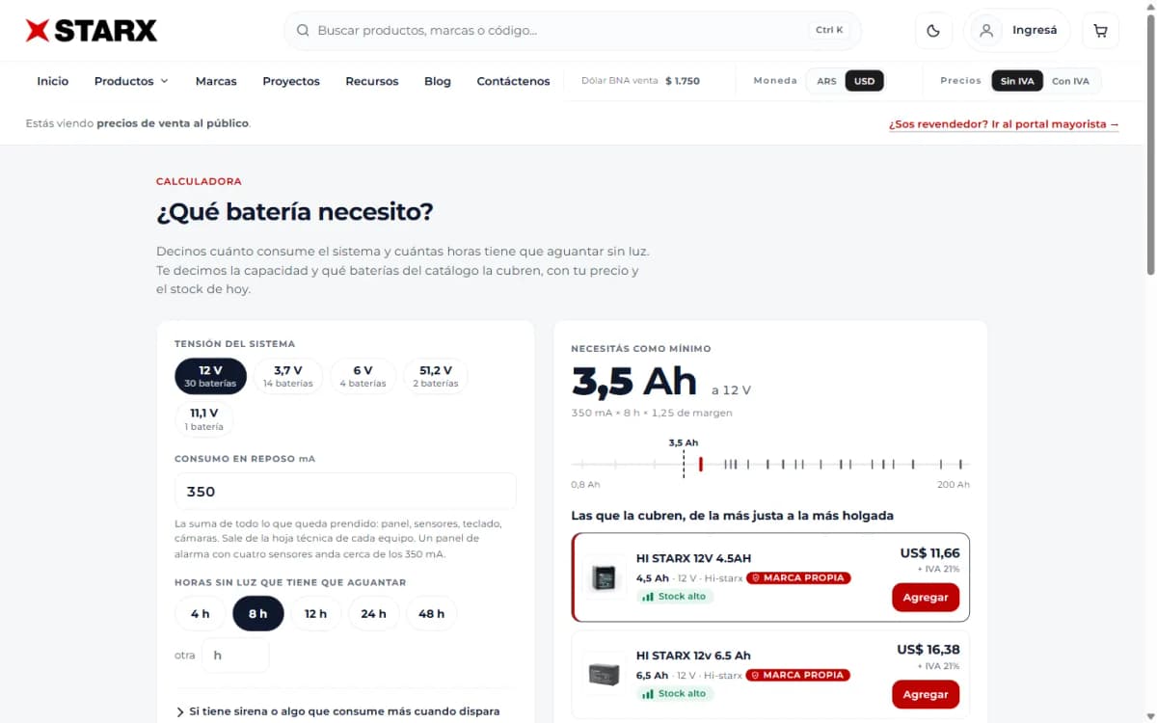The image size is (1157, 723).
Task: Select 3,7 V system voltage
Action: click(287, 376)
